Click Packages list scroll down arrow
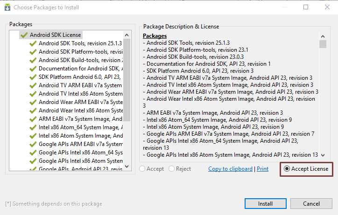The width and height of the screenshot is (338, 215). pos(127,166)
